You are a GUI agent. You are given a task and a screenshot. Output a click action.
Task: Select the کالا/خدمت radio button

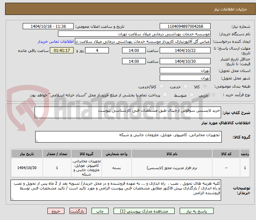161,86
